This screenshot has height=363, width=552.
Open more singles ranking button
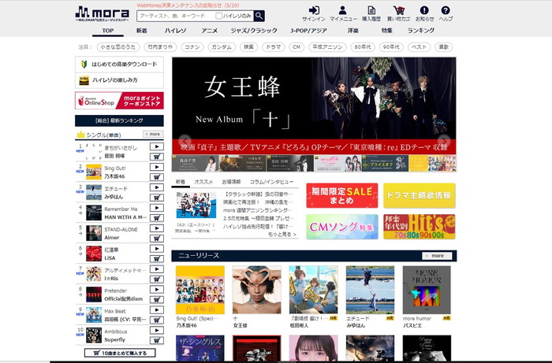[153, 134]
